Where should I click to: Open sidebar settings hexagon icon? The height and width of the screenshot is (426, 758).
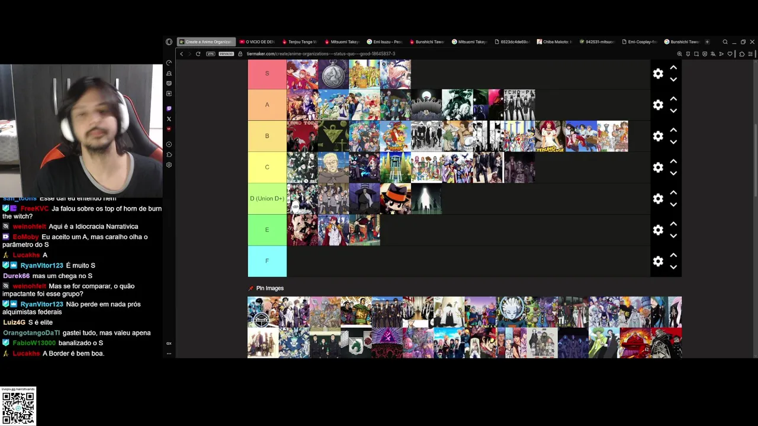(x=169, y=165)
